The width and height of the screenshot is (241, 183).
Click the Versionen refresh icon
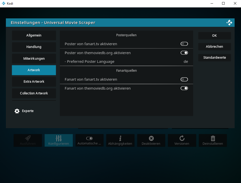coord(182,138)
